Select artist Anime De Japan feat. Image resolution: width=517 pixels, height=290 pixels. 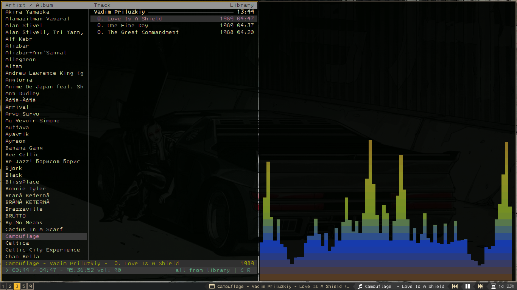pyautogui.click(x=44, y=87)
